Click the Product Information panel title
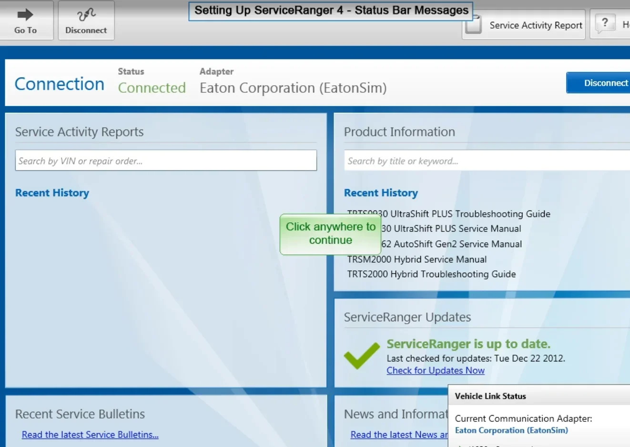630x447 pixels. click(399, 132)
